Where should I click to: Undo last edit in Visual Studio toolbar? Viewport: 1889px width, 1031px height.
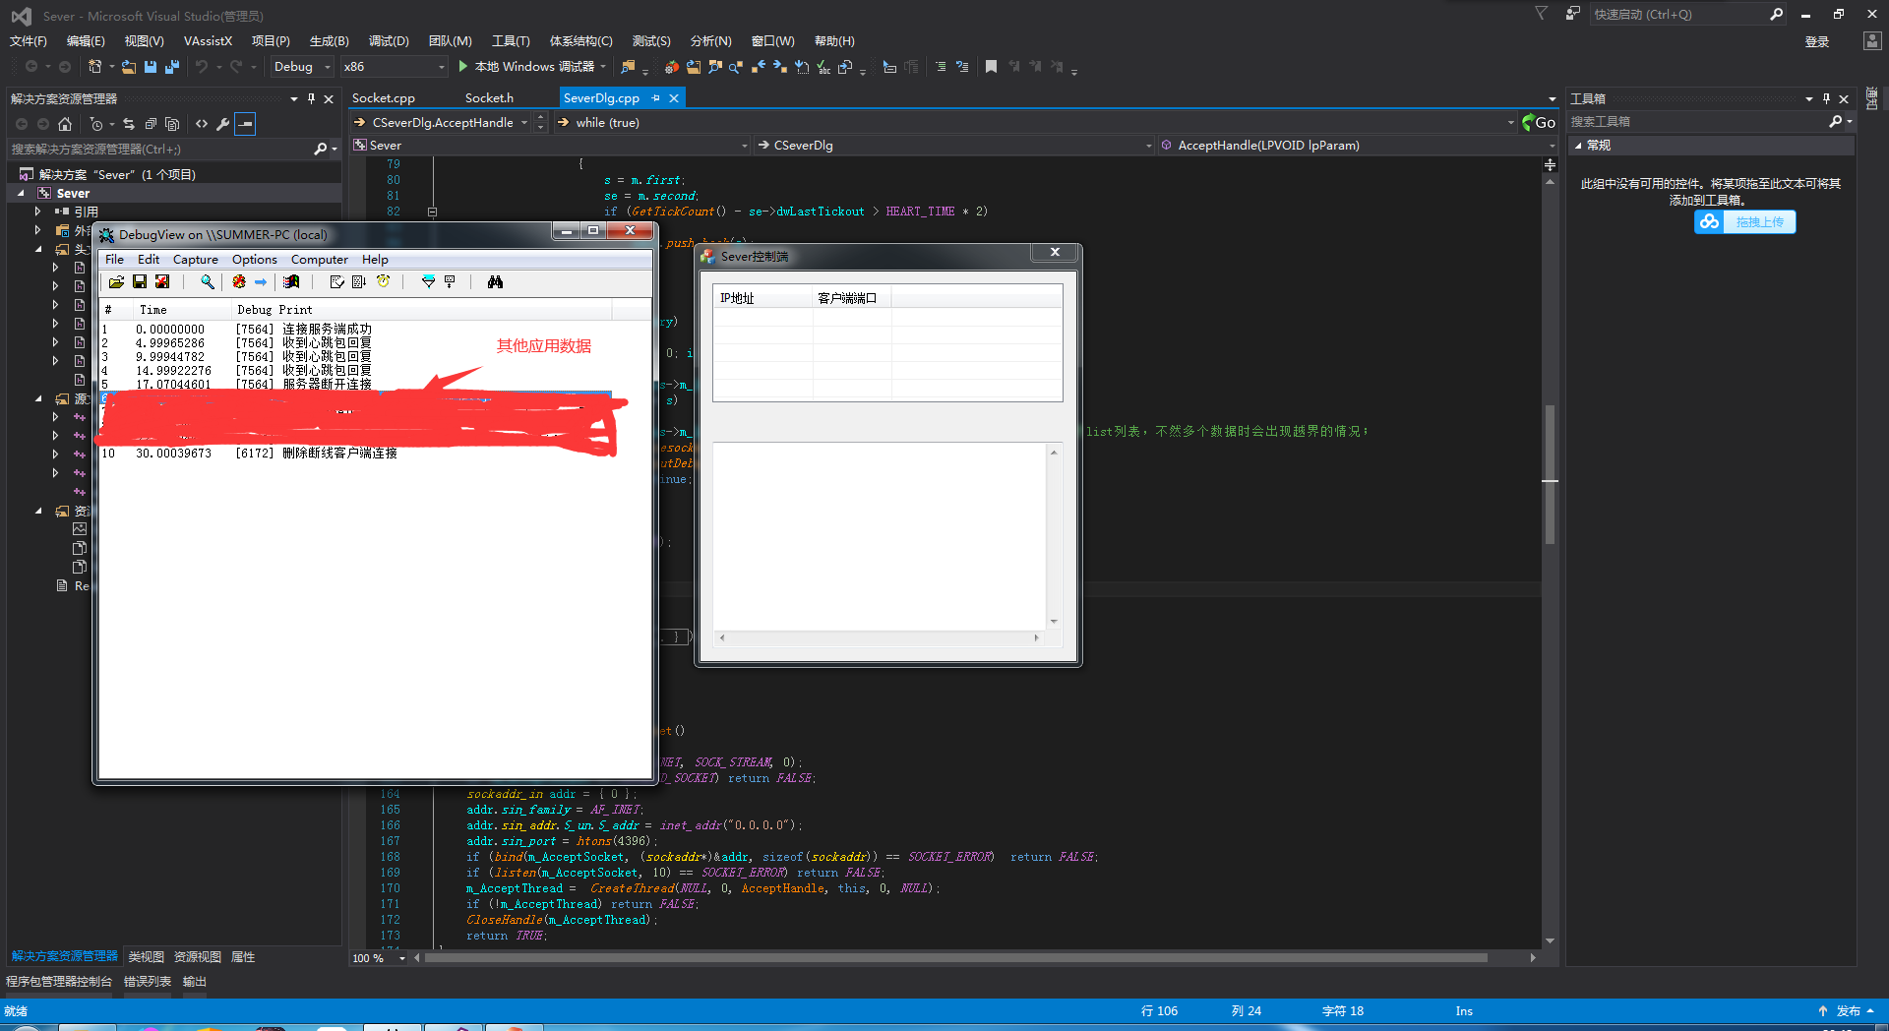click(202, 67)
